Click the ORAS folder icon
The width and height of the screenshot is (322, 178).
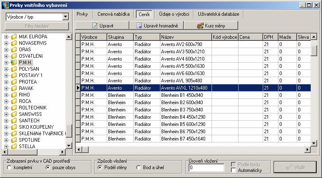(x=14, y=50)
